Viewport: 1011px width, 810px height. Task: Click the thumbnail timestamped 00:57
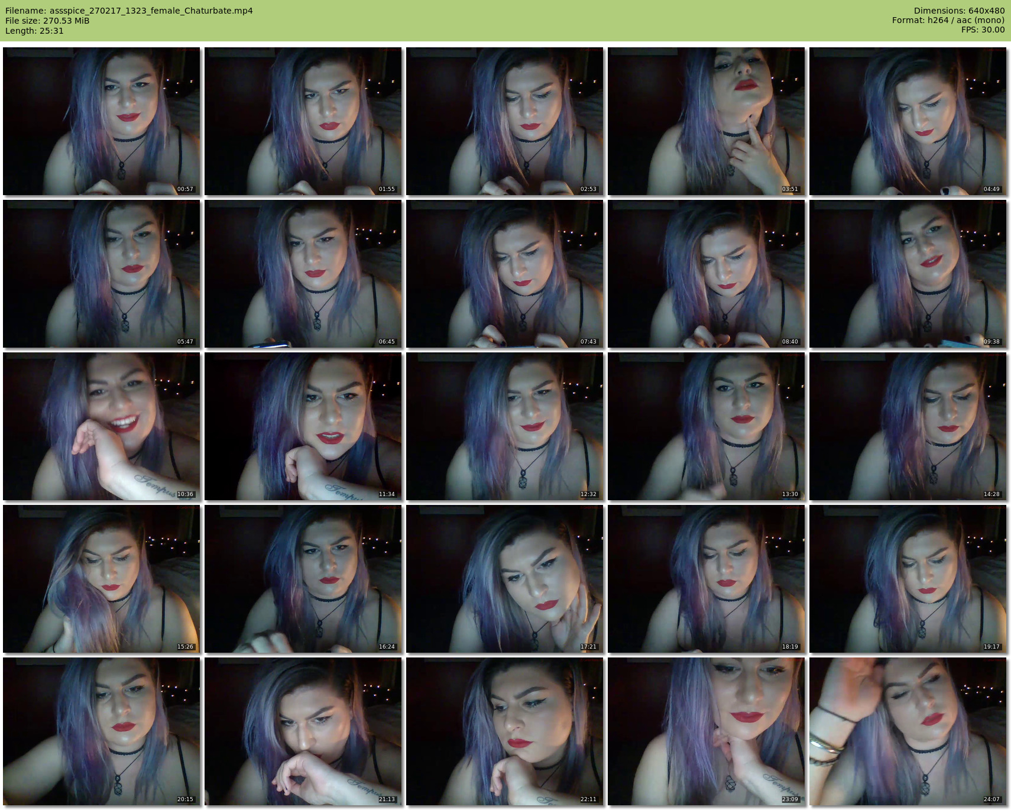click(x=102, y=121)
